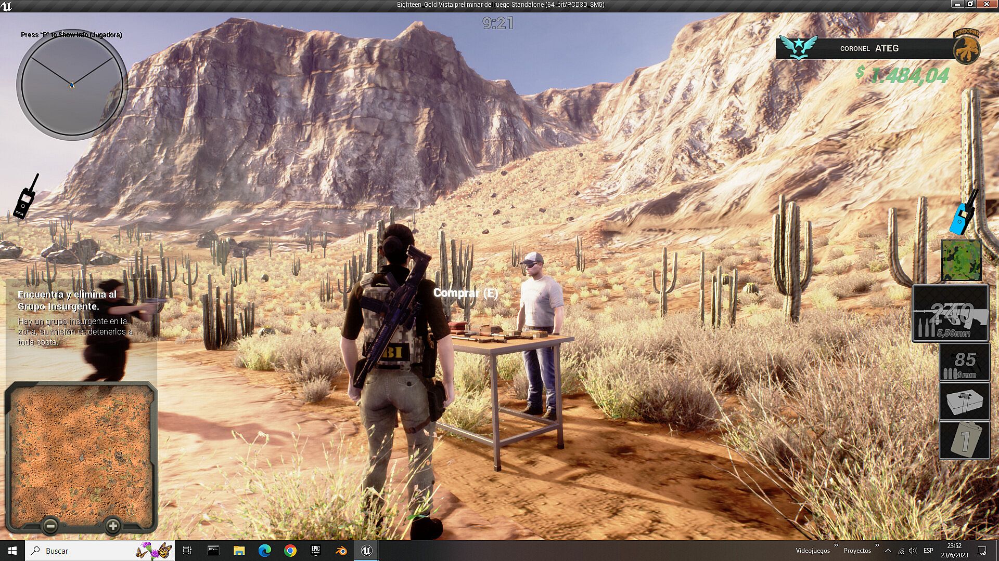Select the 9mm pistol ammo slot
This screenshot has height=561, width=999.
(x=964, y=363)
